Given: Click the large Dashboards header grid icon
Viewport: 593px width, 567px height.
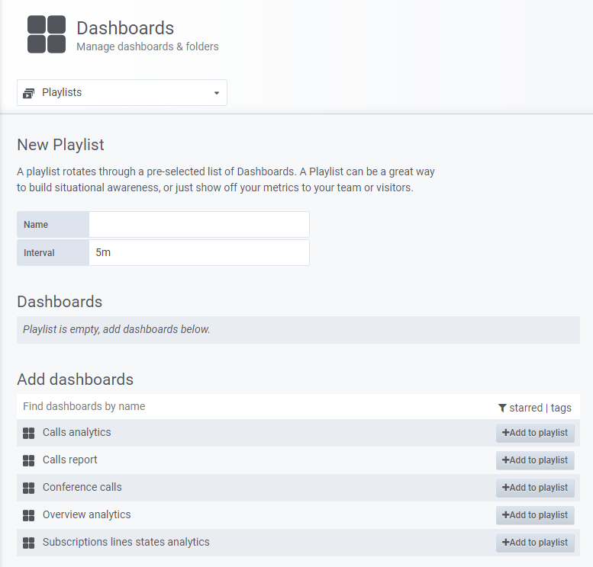Looking at the screenshot, I should click(x=47, y=34).
